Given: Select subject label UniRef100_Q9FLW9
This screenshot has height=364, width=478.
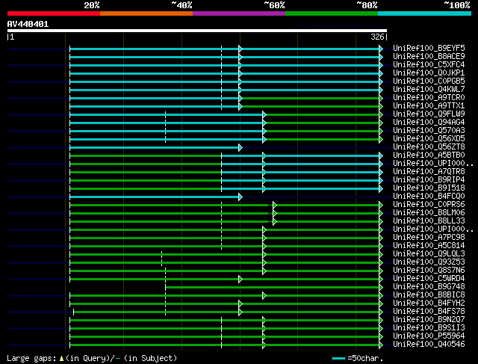Looking at the screenshot, I should tap(429, 114).
